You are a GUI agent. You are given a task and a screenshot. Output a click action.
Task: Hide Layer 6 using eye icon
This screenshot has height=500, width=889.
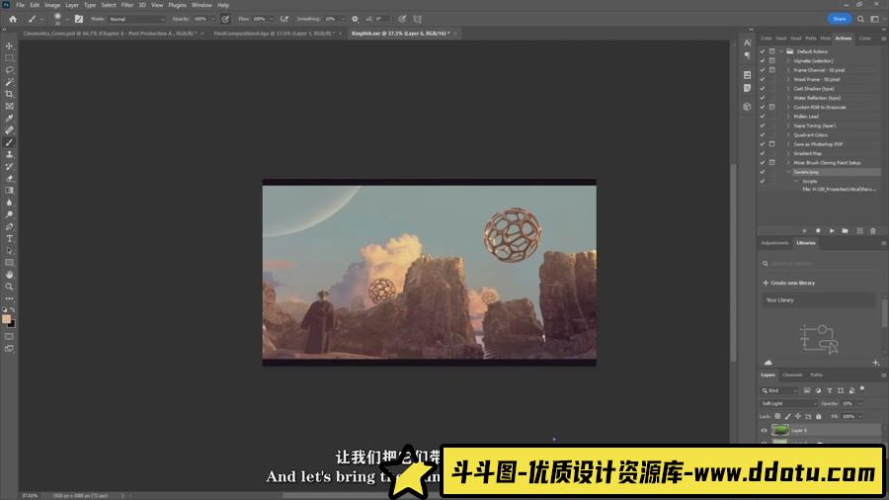click(765, 430)
